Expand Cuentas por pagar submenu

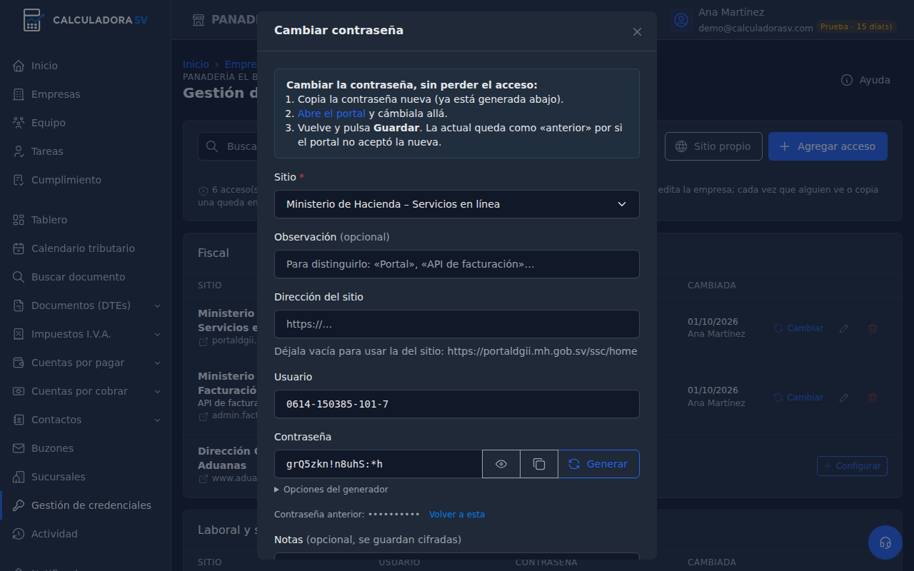tap(86, 363)
